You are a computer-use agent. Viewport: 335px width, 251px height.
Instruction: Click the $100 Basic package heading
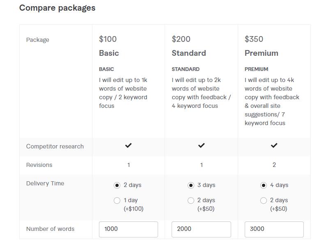click(x=108, y=39)
